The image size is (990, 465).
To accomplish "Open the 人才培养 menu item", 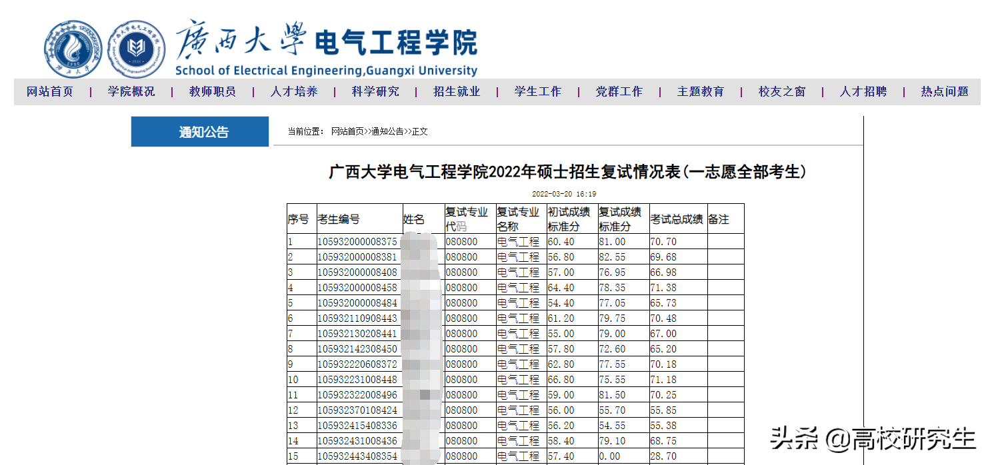I will coord(293,91).
